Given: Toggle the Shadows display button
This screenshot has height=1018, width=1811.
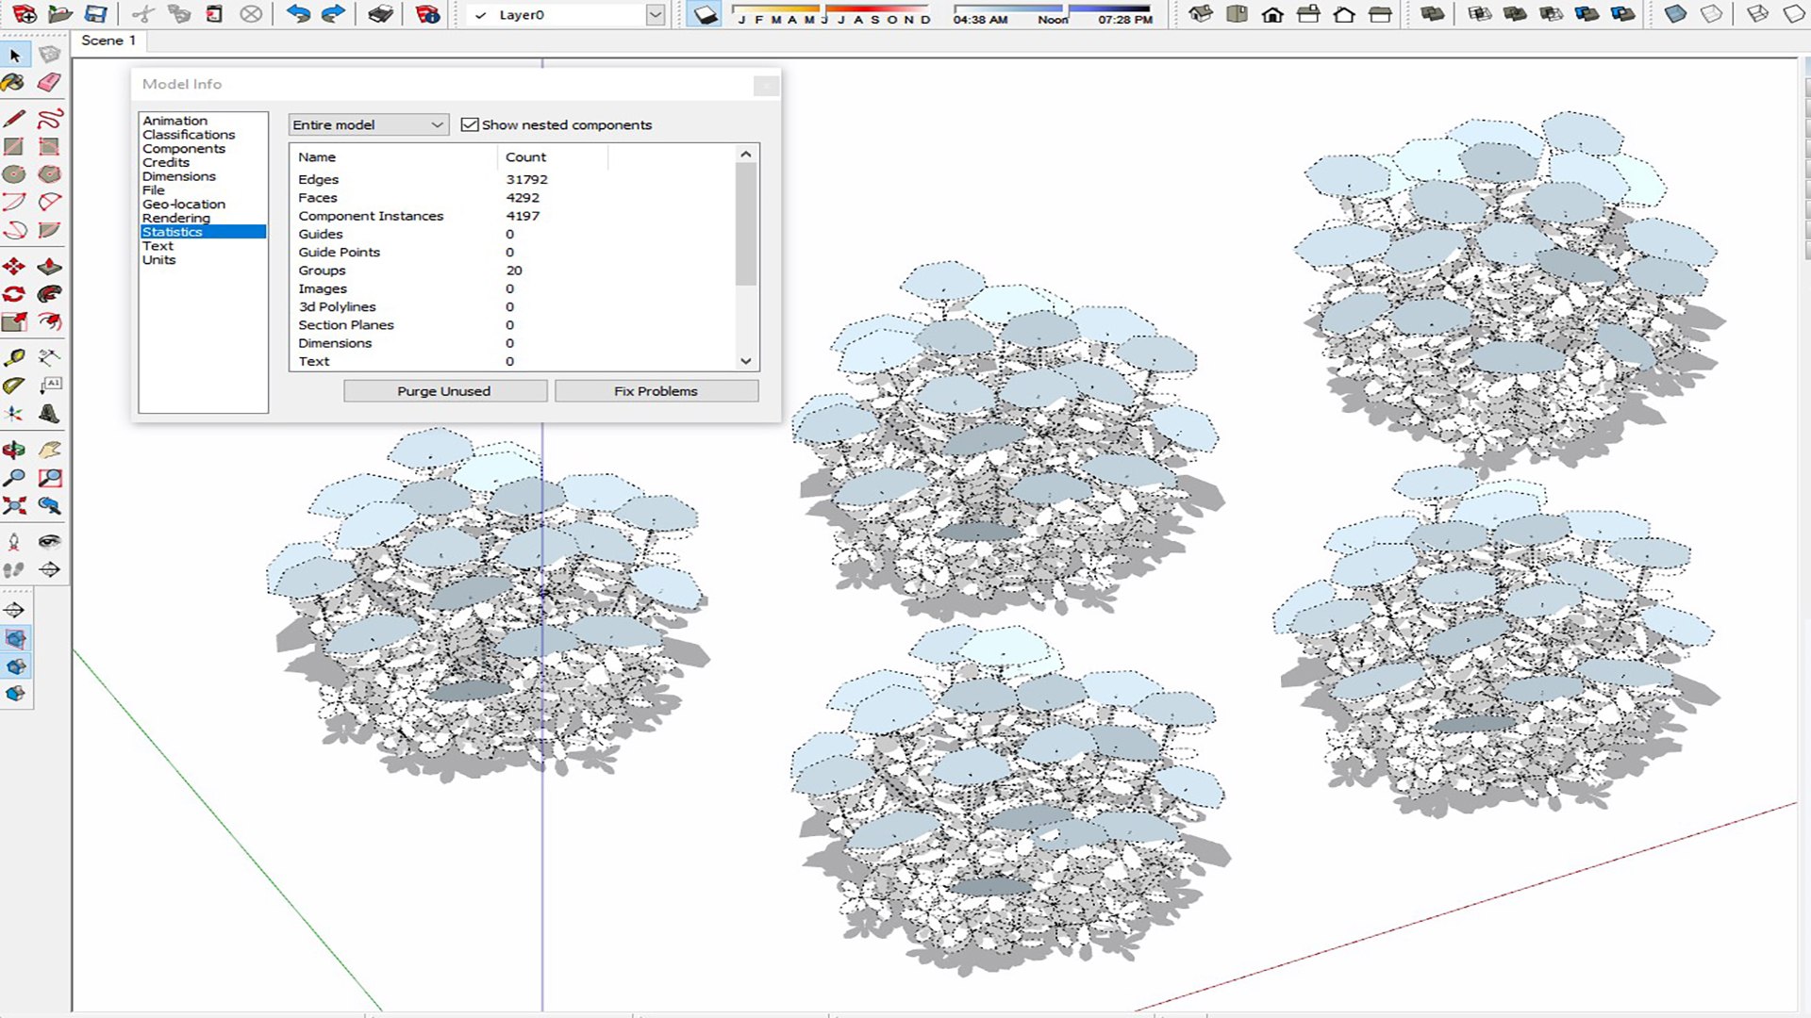Looking at the screenshot, I should [x=704, y=14].
